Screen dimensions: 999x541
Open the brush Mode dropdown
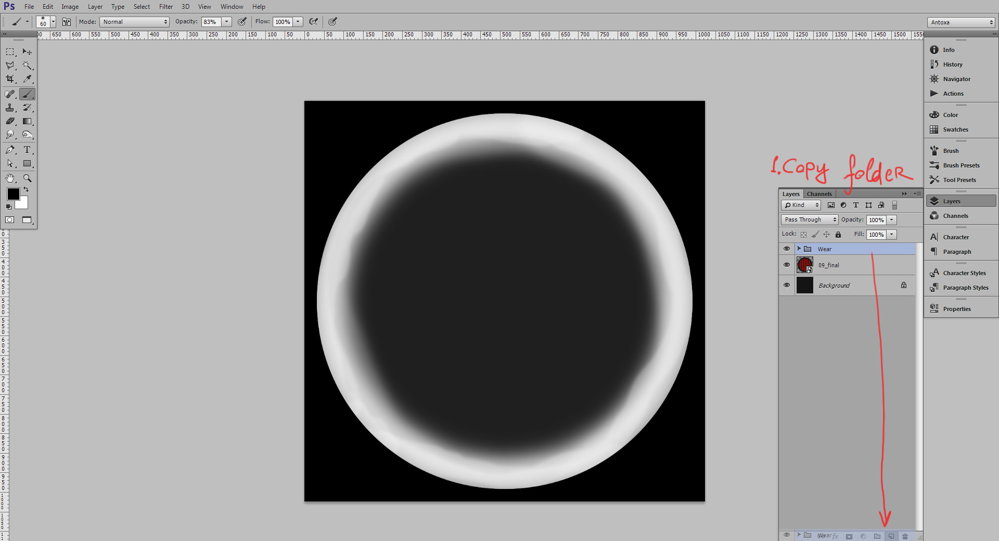(x=135, y=22)
